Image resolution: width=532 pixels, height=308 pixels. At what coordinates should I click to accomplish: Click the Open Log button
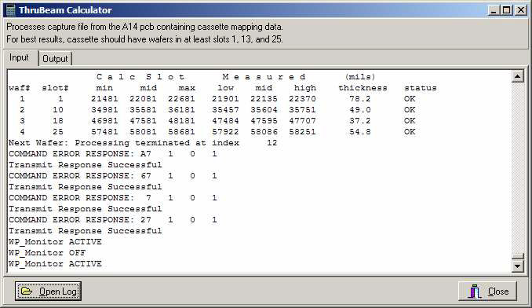point(48,291)
